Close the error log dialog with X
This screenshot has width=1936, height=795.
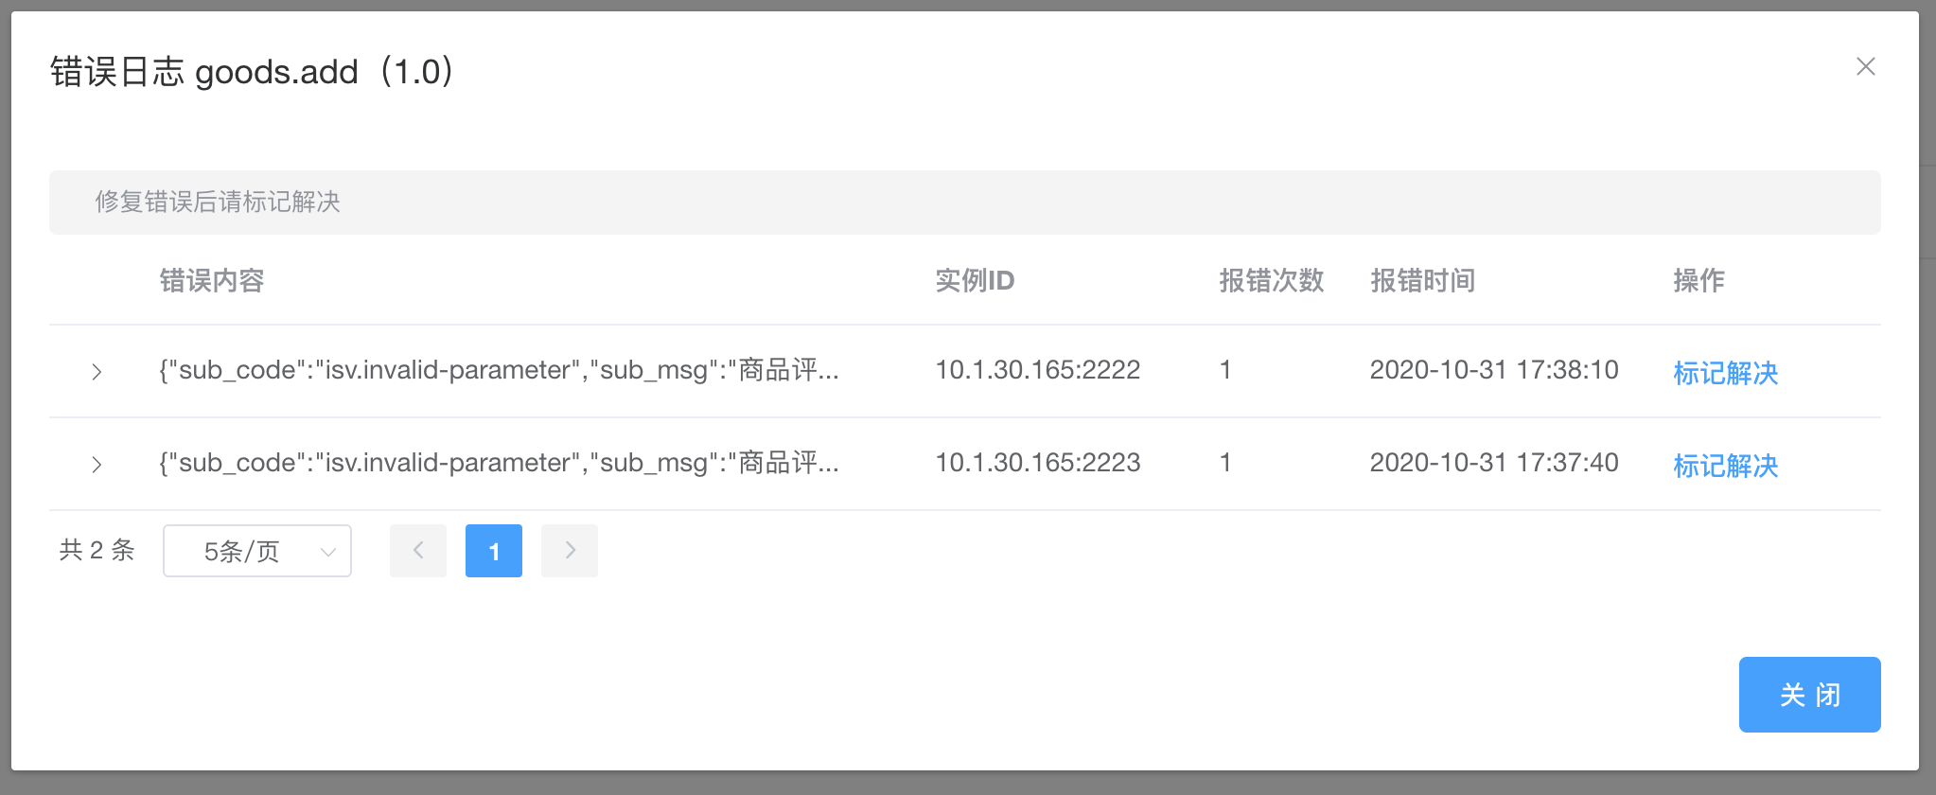click(x=1865, y=66)
